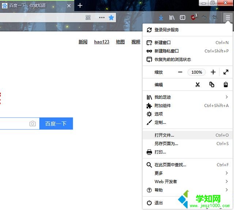Switch to the 百度一下 tab
The width and height of the screenshot is (234, 210).
(x=37, y=6)
